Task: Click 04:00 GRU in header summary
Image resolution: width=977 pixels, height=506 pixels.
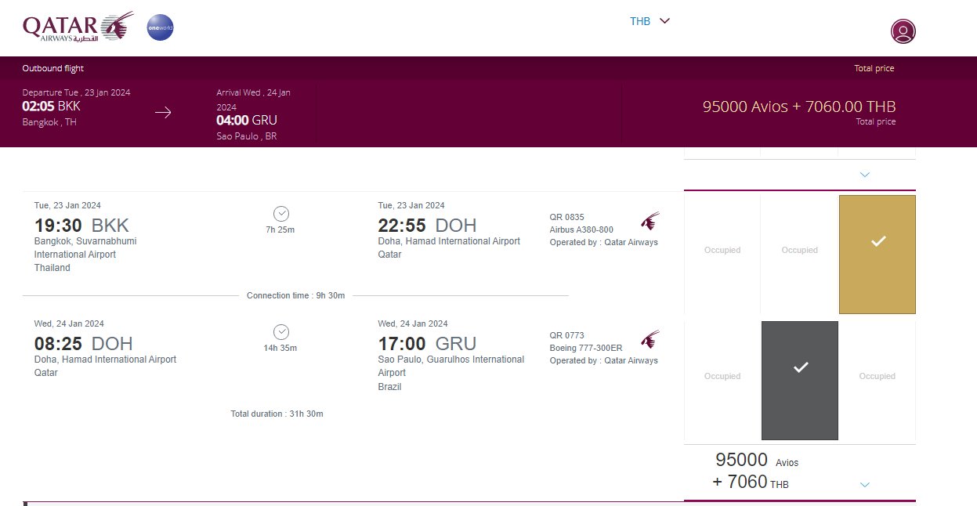Action: [247, 120]
